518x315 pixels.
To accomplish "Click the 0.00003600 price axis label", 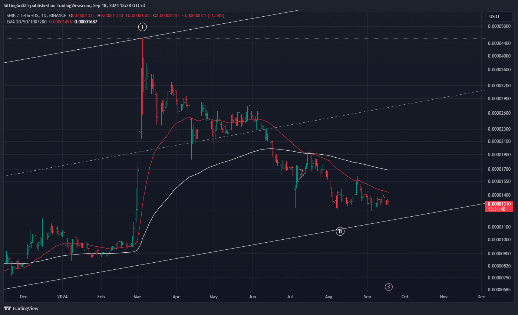I will 500,70.
